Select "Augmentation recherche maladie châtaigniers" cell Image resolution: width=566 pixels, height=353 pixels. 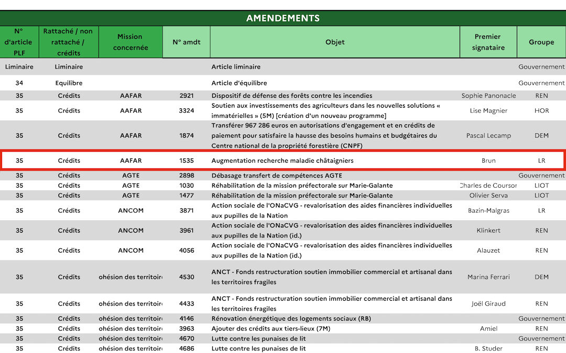click(282, 161)
